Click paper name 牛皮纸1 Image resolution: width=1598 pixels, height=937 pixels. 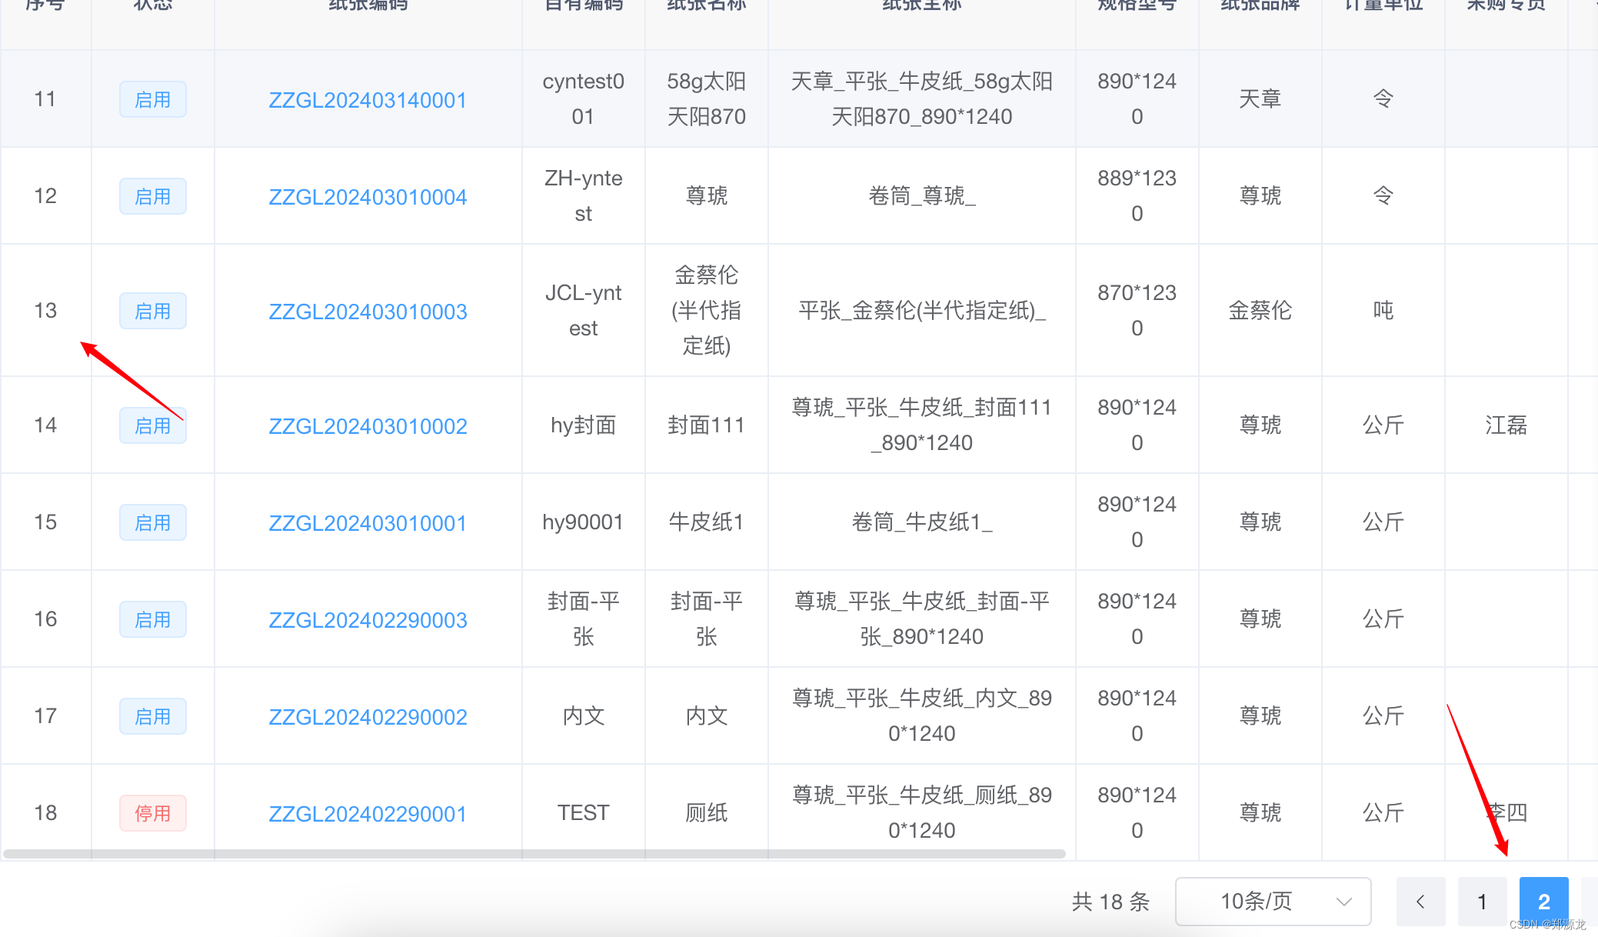tap(707, 522)
